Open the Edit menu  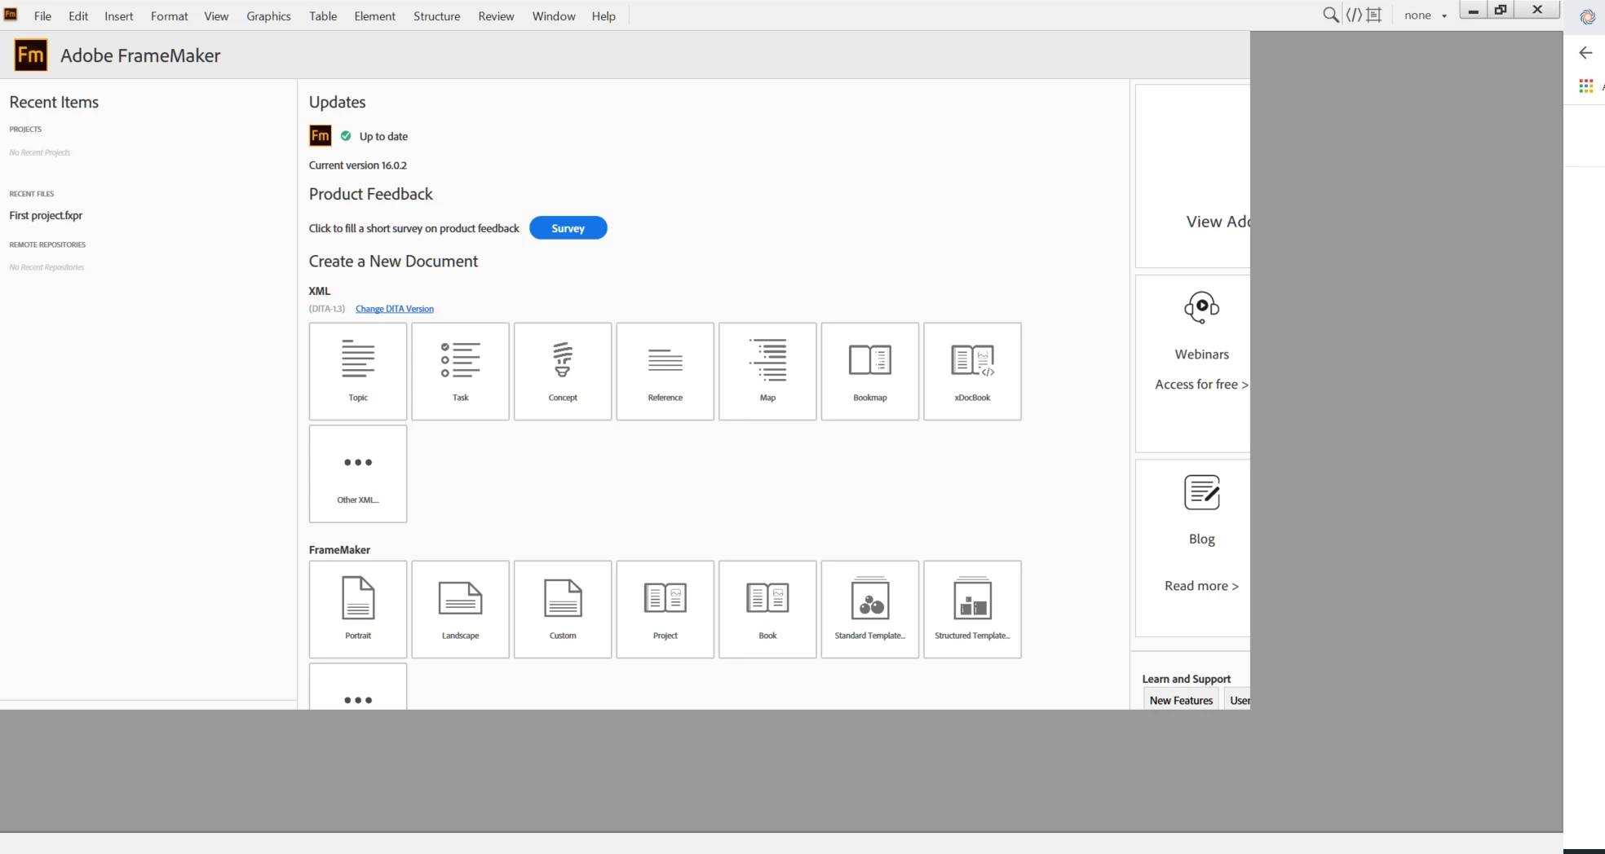pos(78,15)
